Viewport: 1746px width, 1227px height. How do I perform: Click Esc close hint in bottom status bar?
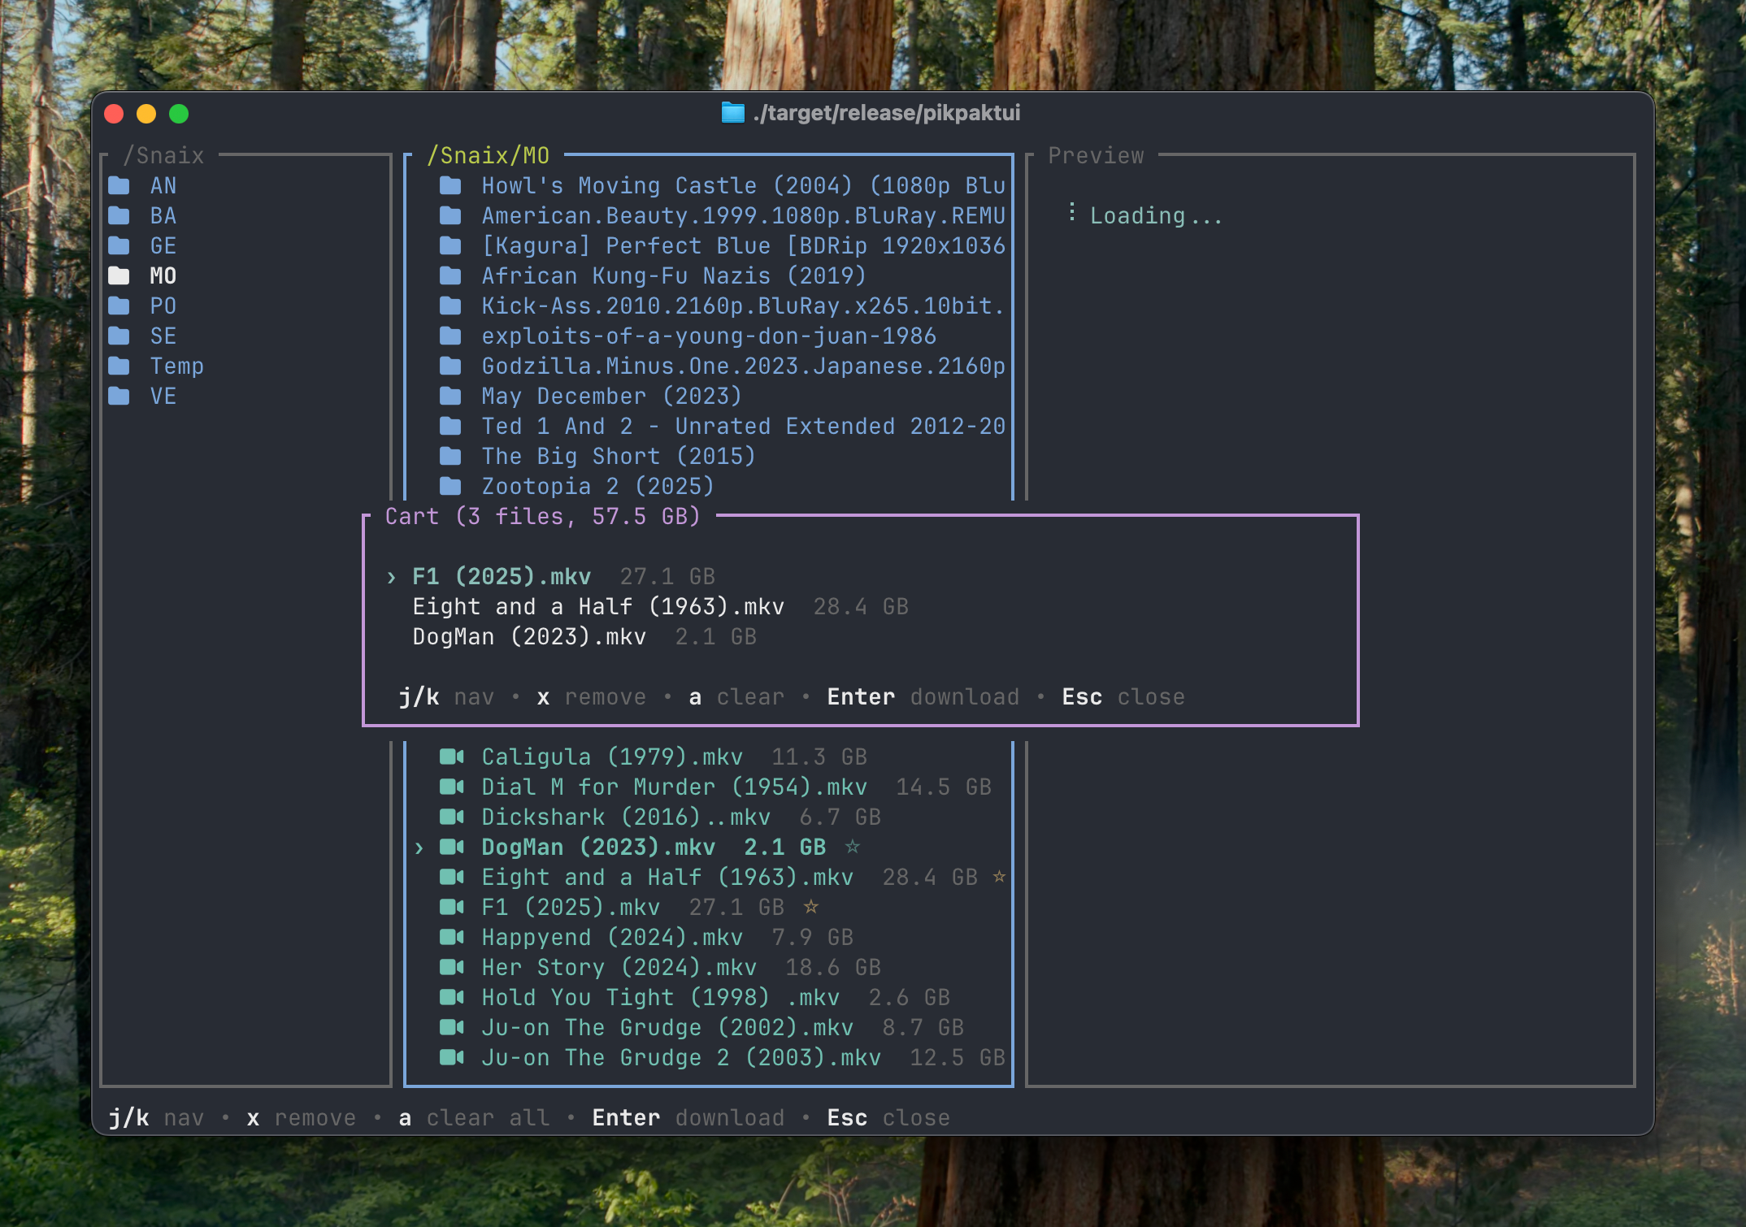point(888,1118)
